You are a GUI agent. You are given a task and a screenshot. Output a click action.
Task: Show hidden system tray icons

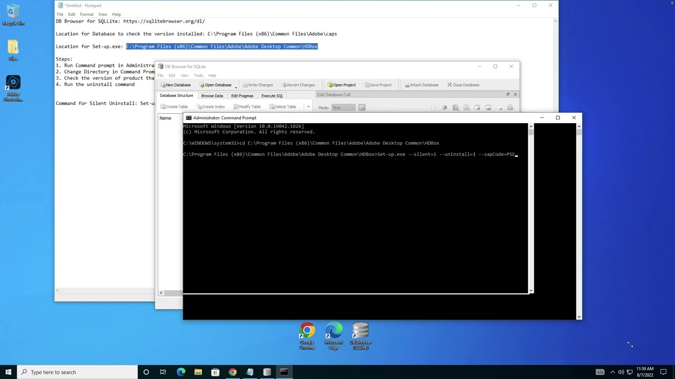612,372
